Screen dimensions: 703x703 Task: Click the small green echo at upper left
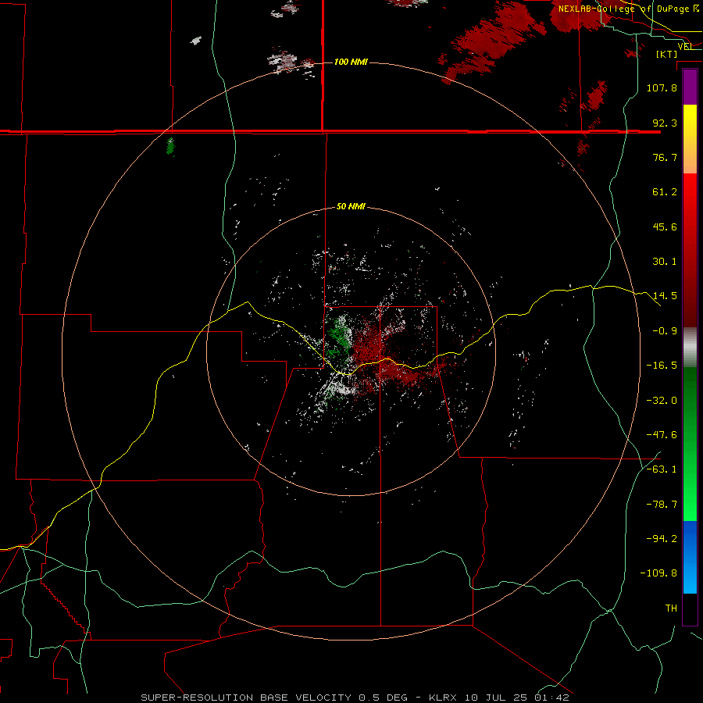[x=170, y=146]
